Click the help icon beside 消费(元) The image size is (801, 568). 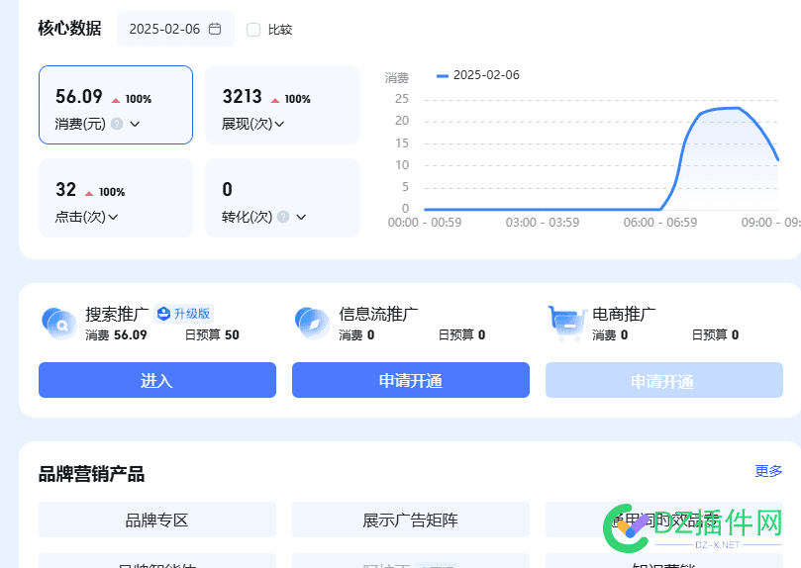[117, 124]
